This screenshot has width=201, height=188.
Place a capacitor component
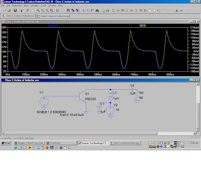point(132,11)
